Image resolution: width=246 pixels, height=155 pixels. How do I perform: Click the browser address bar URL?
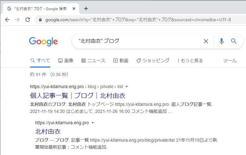click(138, 20)
